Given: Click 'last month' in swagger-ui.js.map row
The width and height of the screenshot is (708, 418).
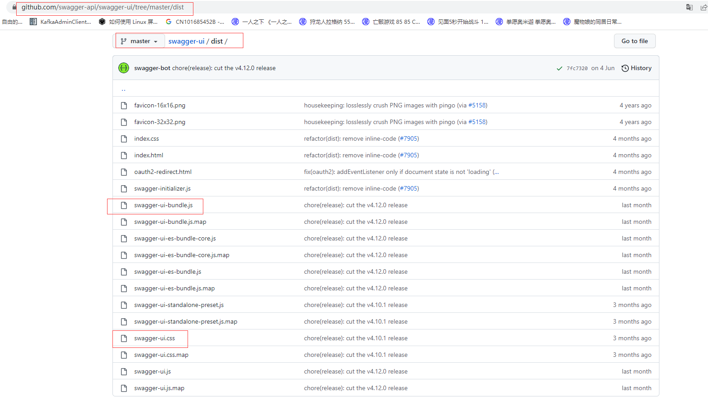Looking at the screenshot, I should (636, 388).
